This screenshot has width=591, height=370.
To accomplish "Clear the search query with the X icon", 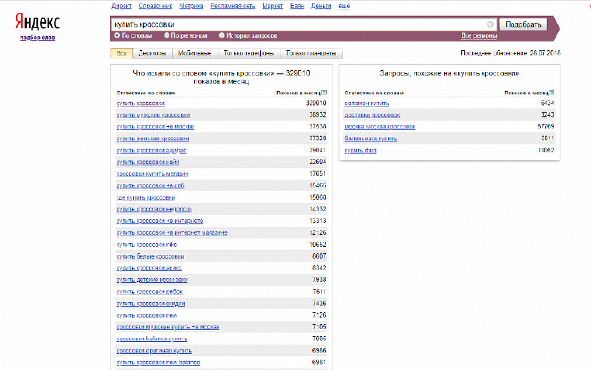I will [490, 24].
